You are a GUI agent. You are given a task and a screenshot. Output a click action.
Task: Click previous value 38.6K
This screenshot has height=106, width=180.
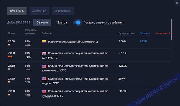(x=122, y=78)
